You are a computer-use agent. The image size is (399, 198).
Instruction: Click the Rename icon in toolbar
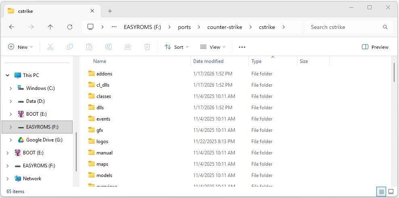pos(109,47)
